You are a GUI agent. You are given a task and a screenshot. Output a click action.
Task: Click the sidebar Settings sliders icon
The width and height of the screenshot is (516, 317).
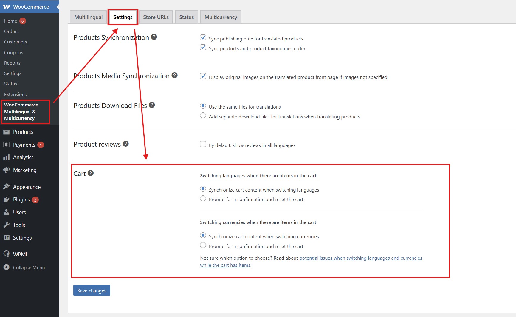click(x=6, y=238)
